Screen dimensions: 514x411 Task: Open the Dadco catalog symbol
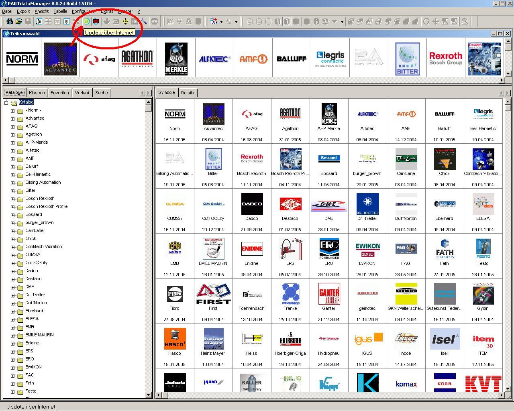point(252,204)
